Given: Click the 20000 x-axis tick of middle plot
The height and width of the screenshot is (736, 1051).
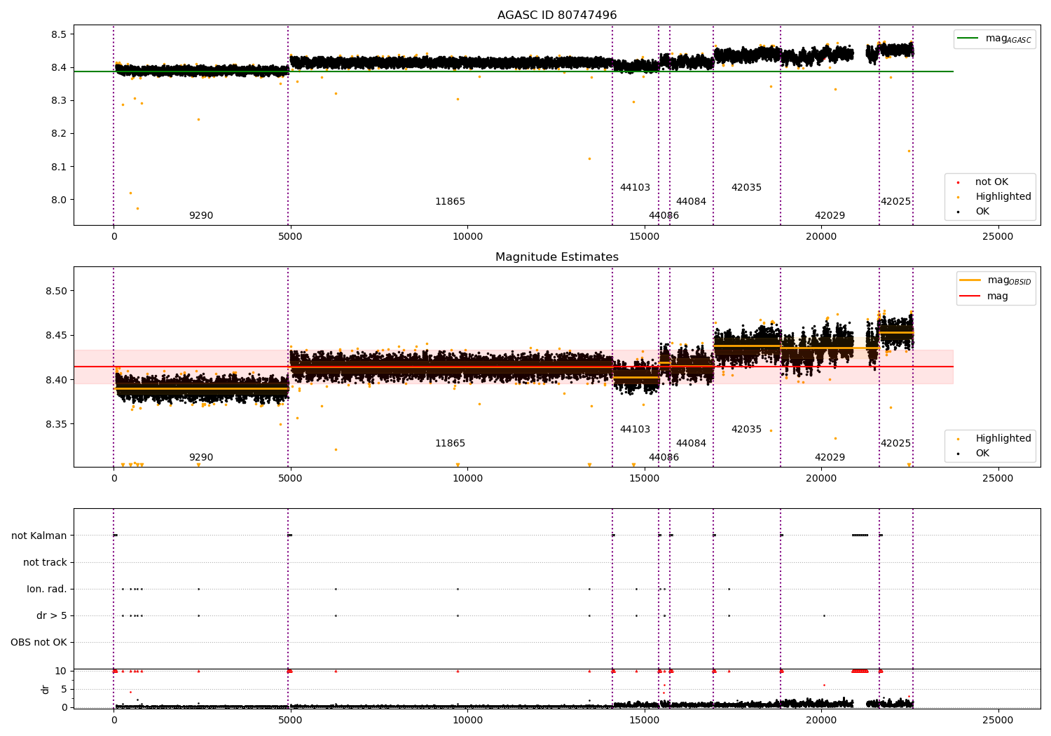Looking at the screenshot, I should point(821,478).
